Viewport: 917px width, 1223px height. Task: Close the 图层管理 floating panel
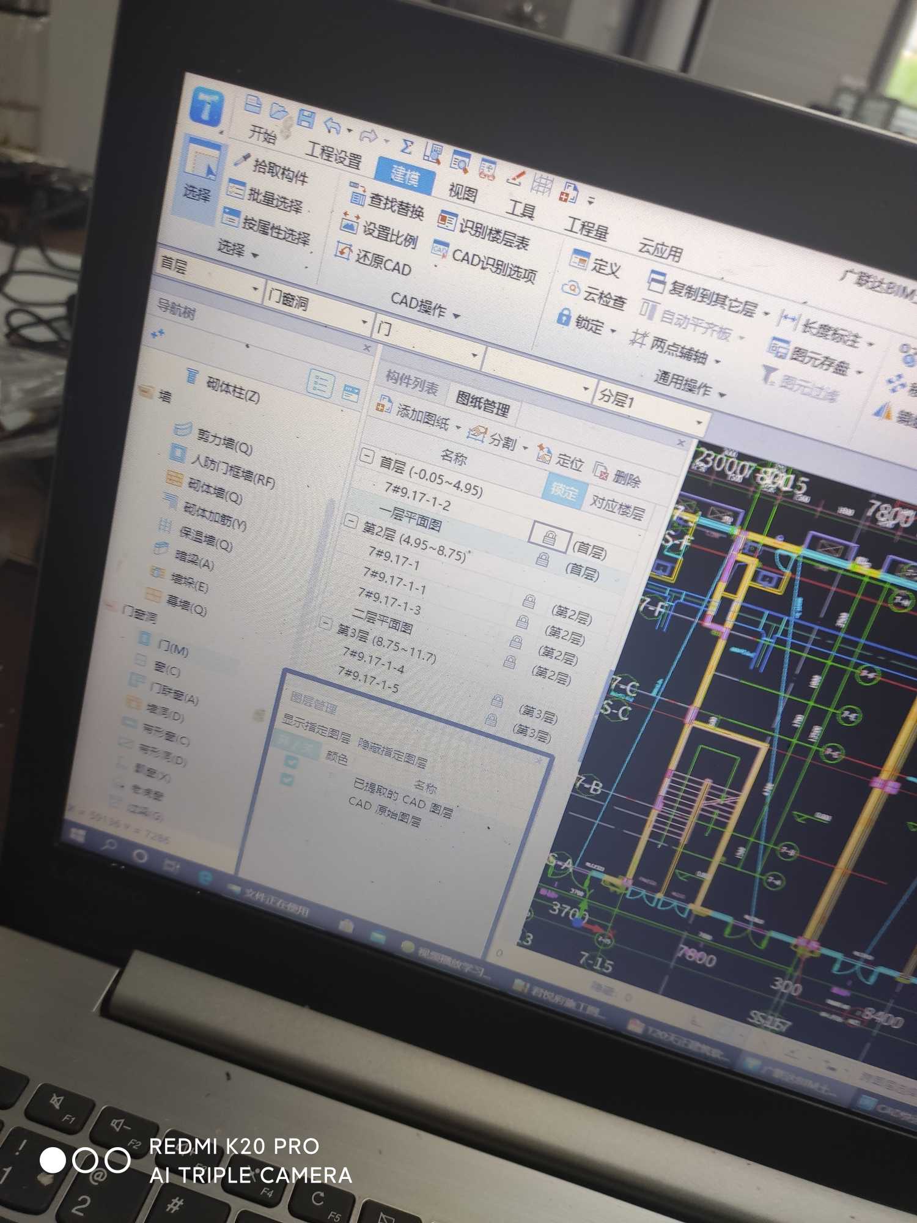click(539, 760)
